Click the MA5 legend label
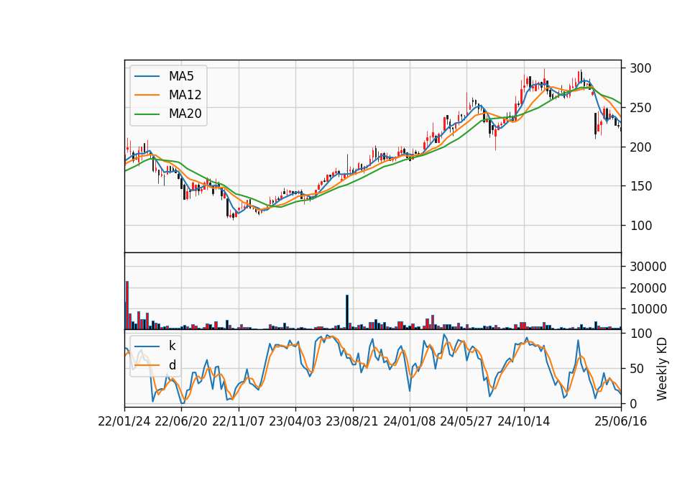 [x=181, y=76]
